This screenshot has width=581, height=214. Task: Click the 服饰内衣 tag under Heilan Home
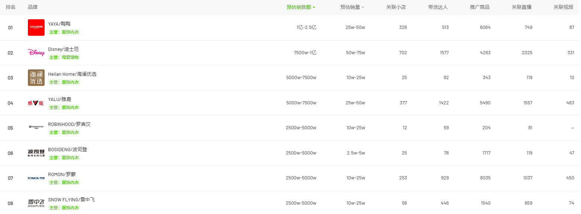(64, 82)
